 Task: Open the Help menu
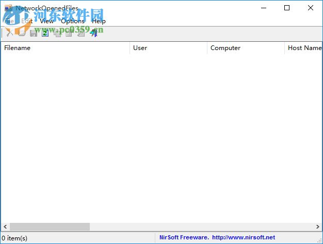click(x=99, y=21)
